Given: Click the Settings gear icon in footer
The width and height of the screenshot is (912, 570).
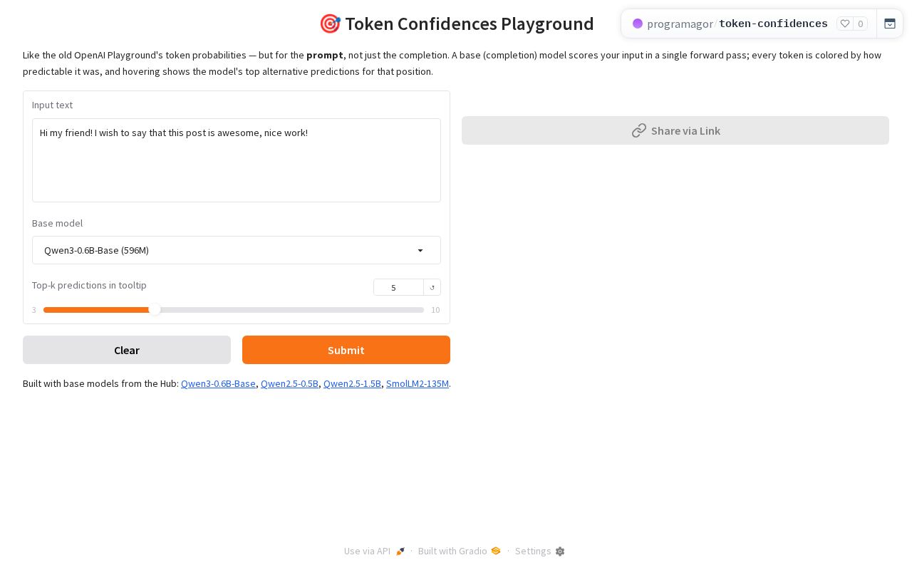Looking at the screenshot, I should pos(560,551).
